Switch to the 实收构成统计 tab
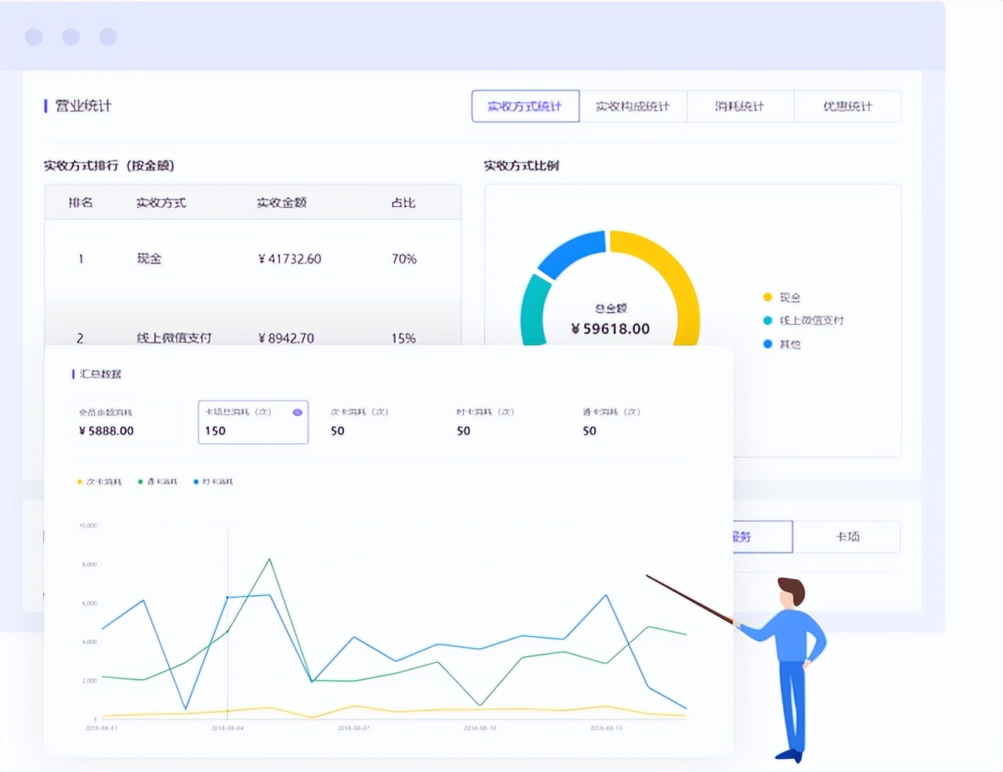Screen dimensions: 1003x772 [633, 107]
